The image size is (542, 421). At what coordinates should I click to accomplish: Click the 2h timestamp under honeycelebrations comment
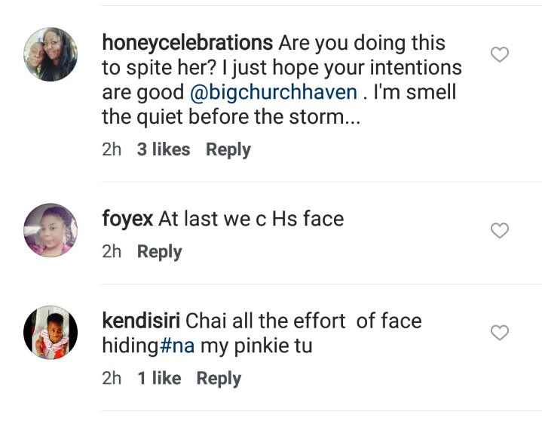pyautogui.click(x=112, y=149)
